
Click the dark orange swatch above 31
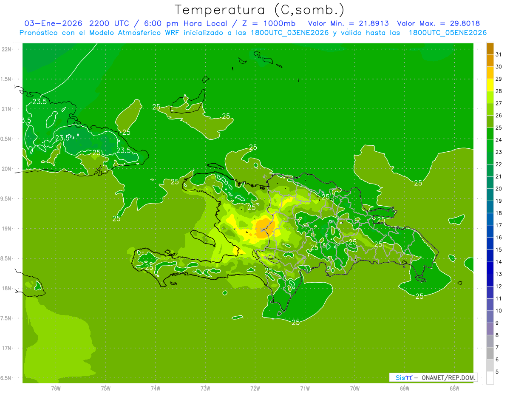(x=490, y=48)
